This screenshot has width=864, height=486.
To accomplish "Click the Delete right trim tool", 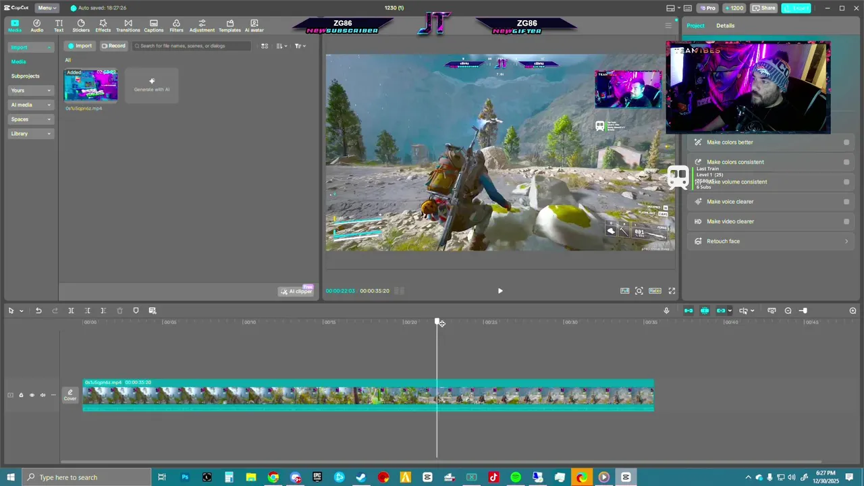I will 103,310.
